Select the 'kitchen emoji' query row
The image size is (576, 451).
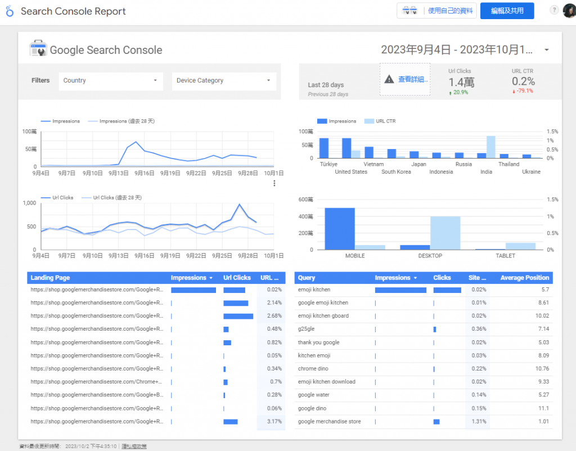tap(424, 355)
